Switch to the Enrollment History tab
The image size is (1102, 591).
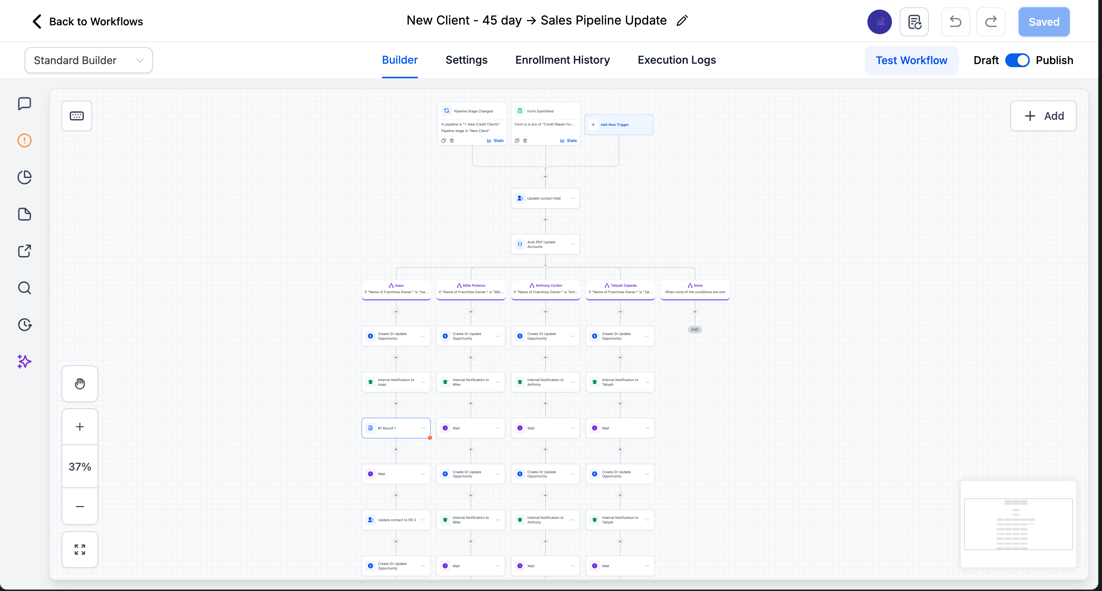coord(563,60)
